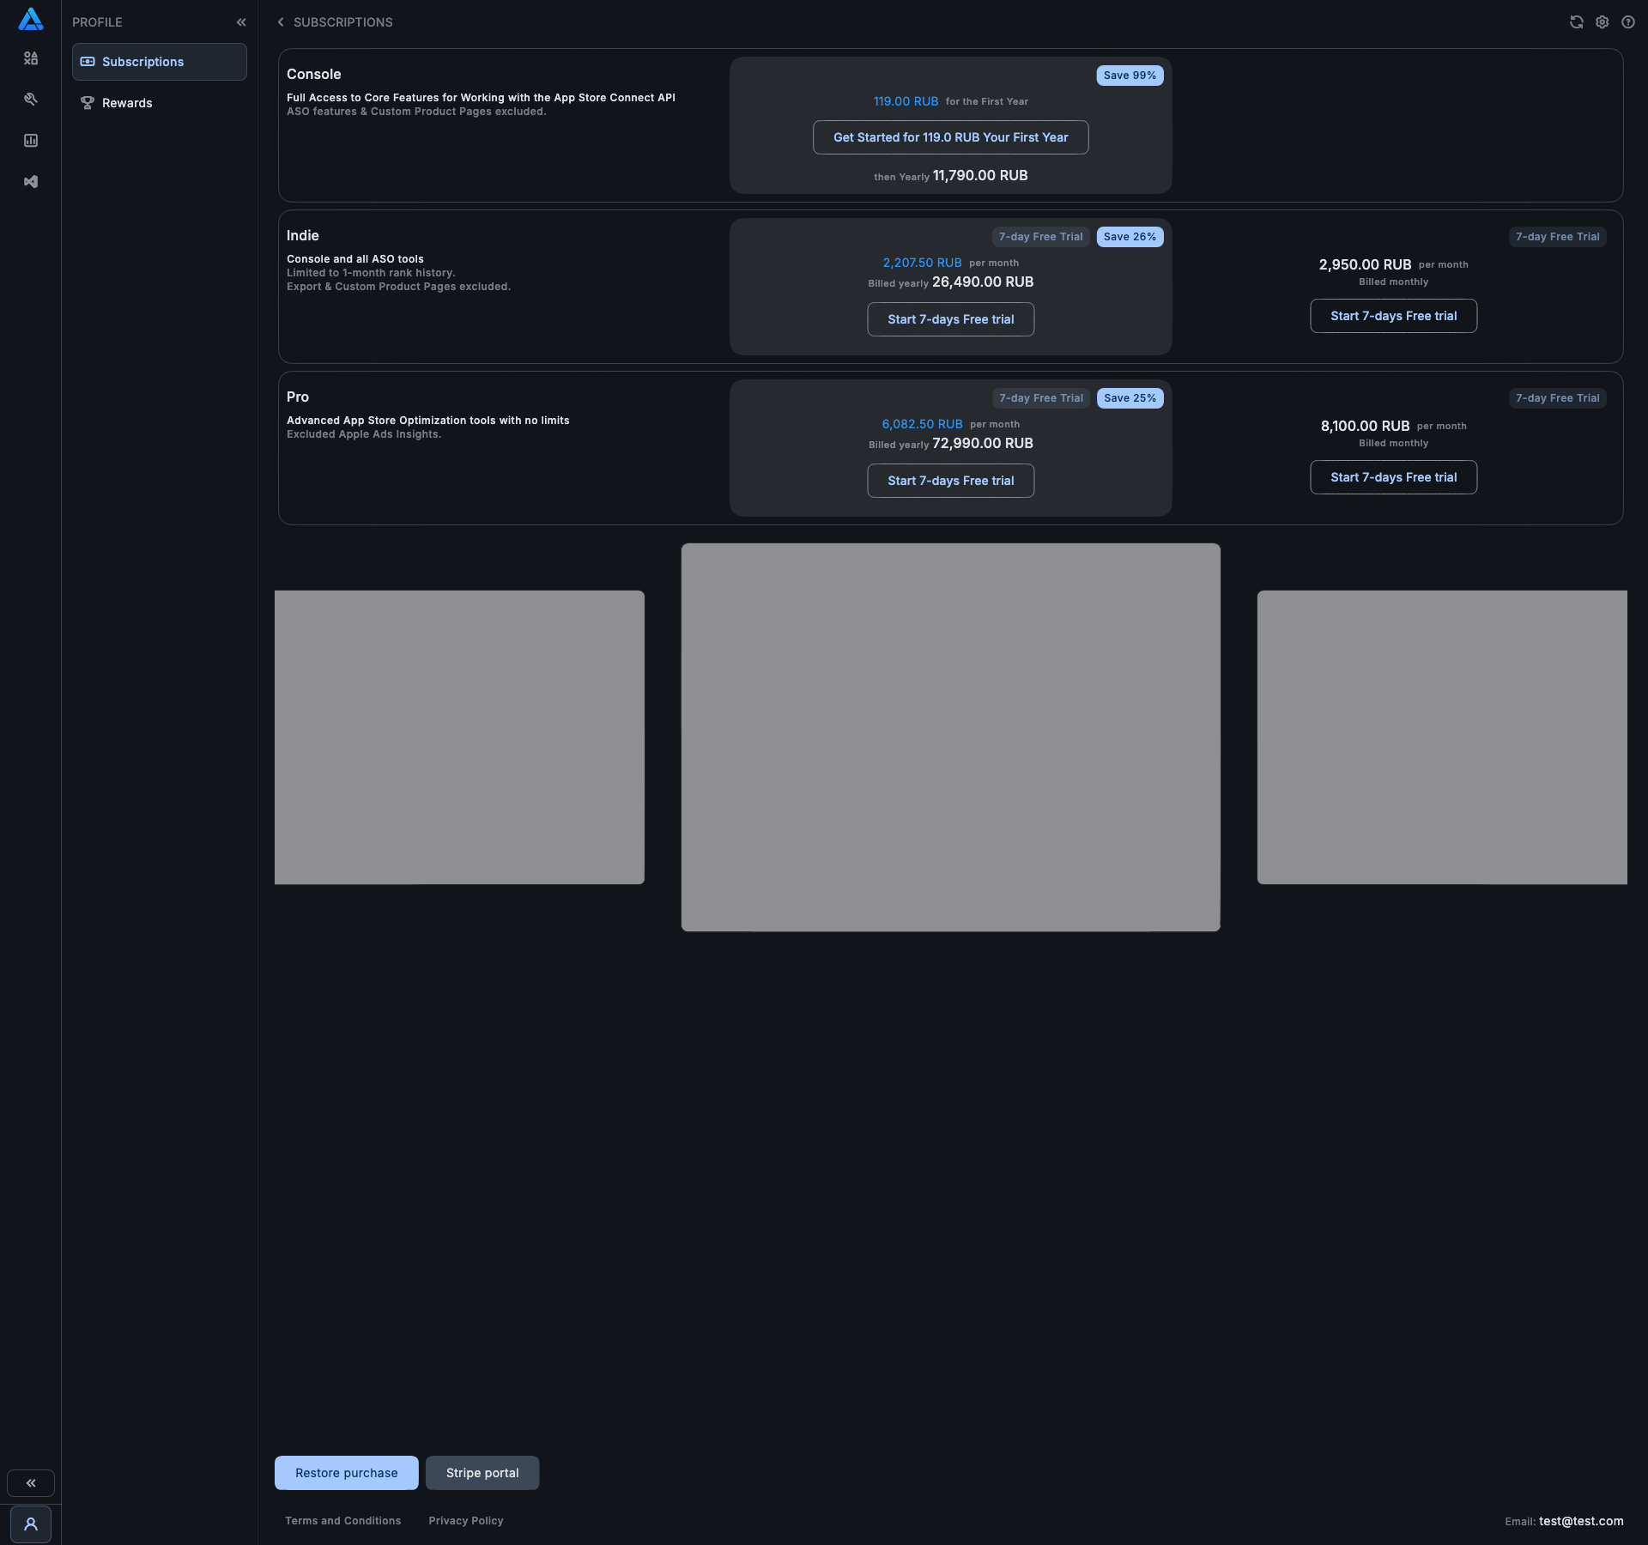Viewport: 1648px width, 1545px height.
Task: Start the Indie yearly 7-days free trial
Action: 950,319
